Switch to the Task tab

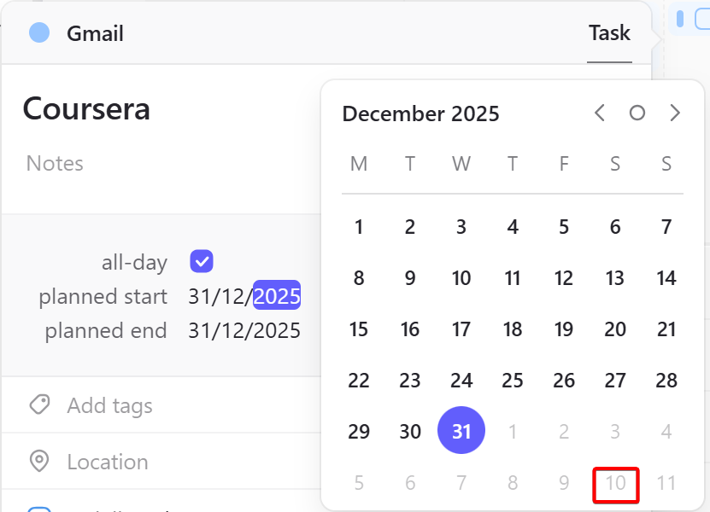[609, 33]
